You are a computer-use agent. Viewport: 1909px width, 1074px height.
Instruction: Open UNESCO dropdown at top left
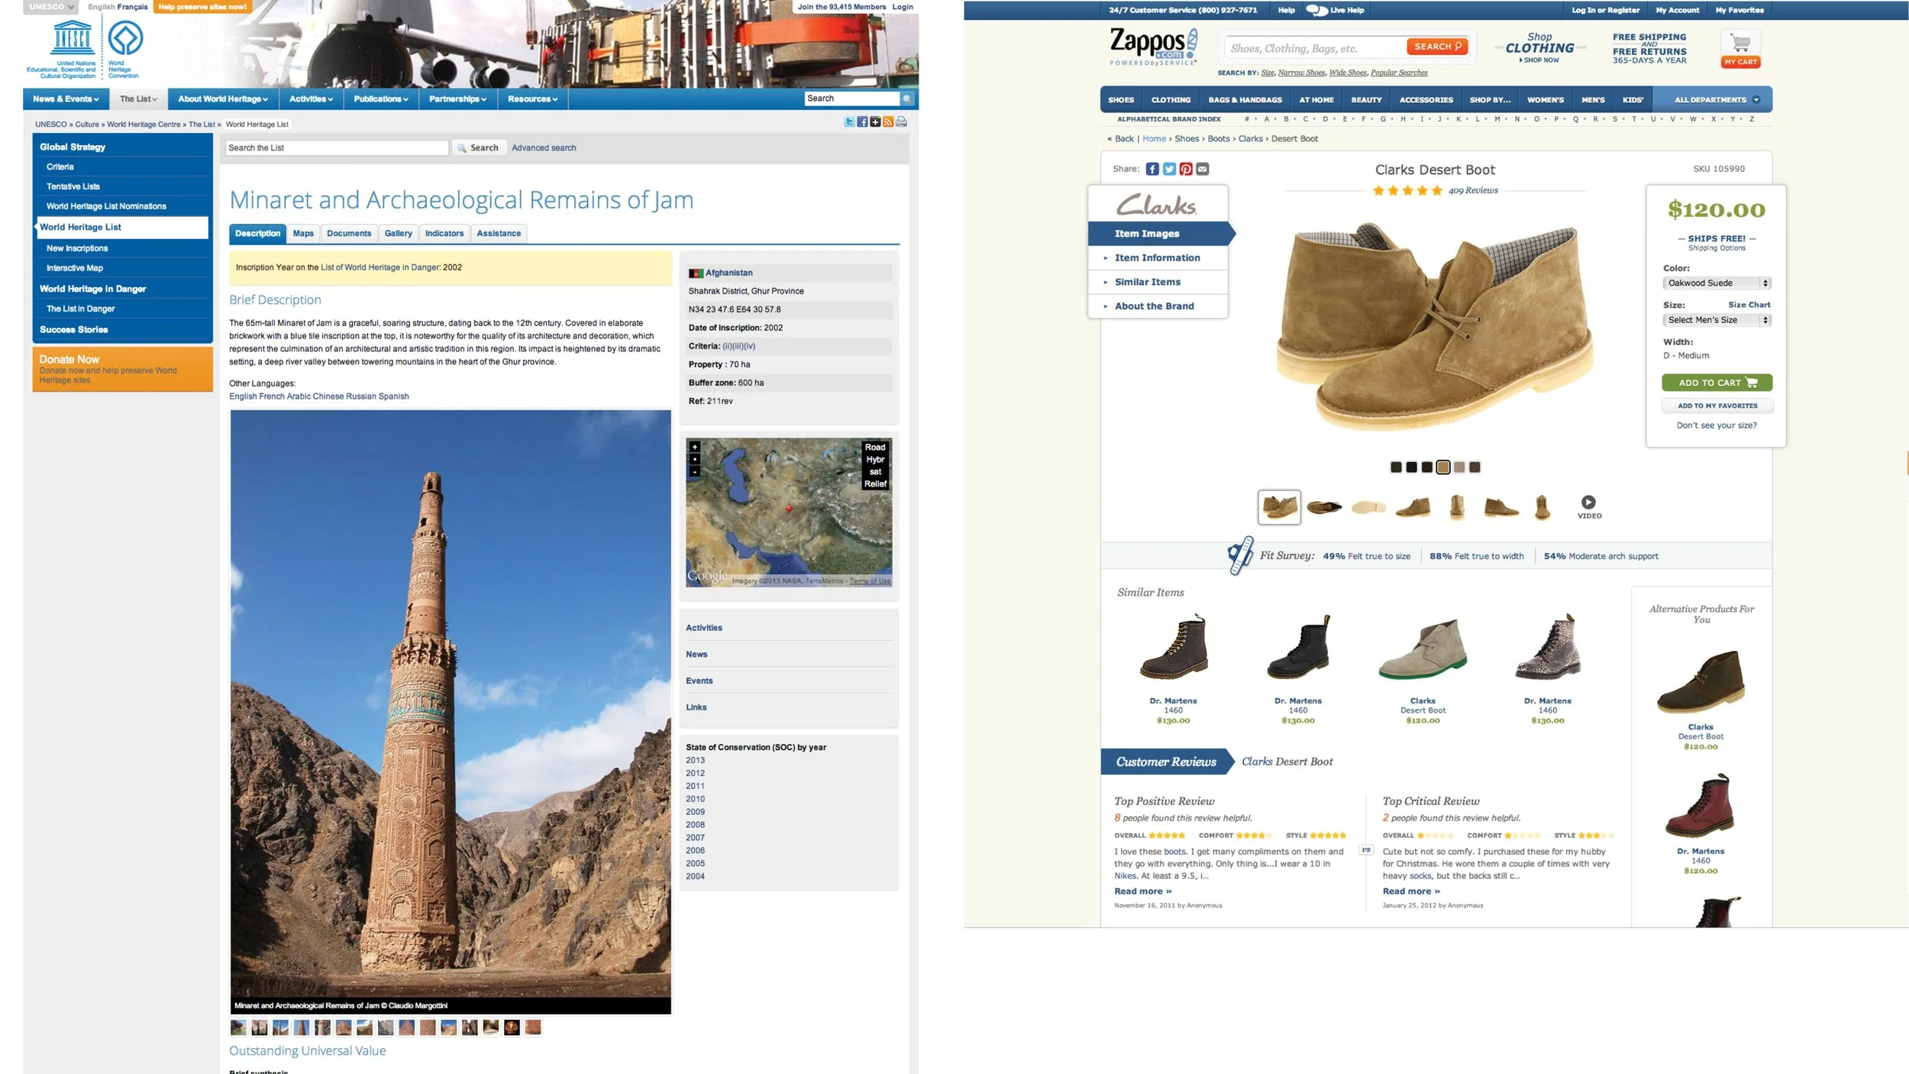point(50,7)
